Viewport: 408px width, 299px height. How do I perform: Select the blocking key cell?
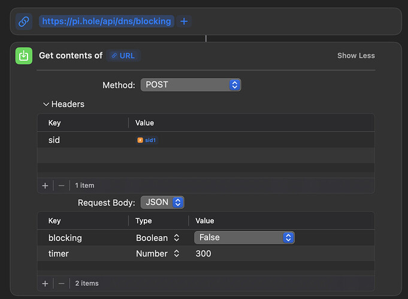[x=65, y=237]
